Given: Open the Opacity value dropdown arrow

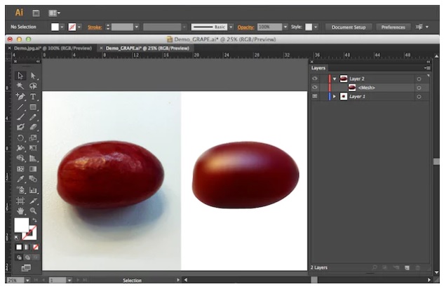Looking at the screenshot, I should (285, 27).
